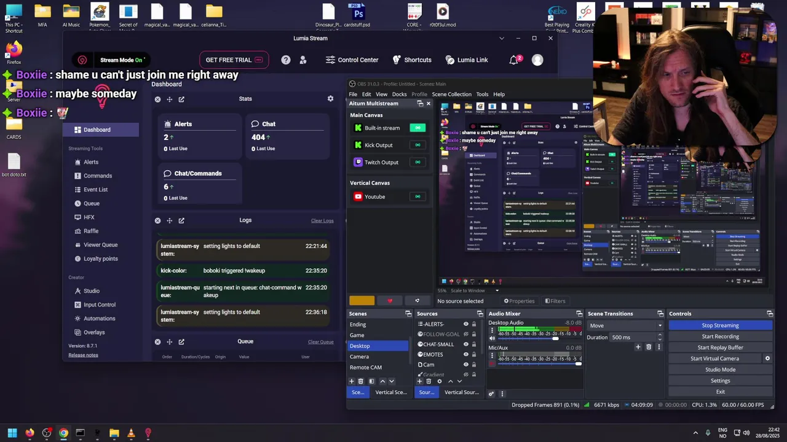Image resolution: width=787 pixels, height=442 pixels.
Task: Open the OBS File menu
Action: pos(353,94)
